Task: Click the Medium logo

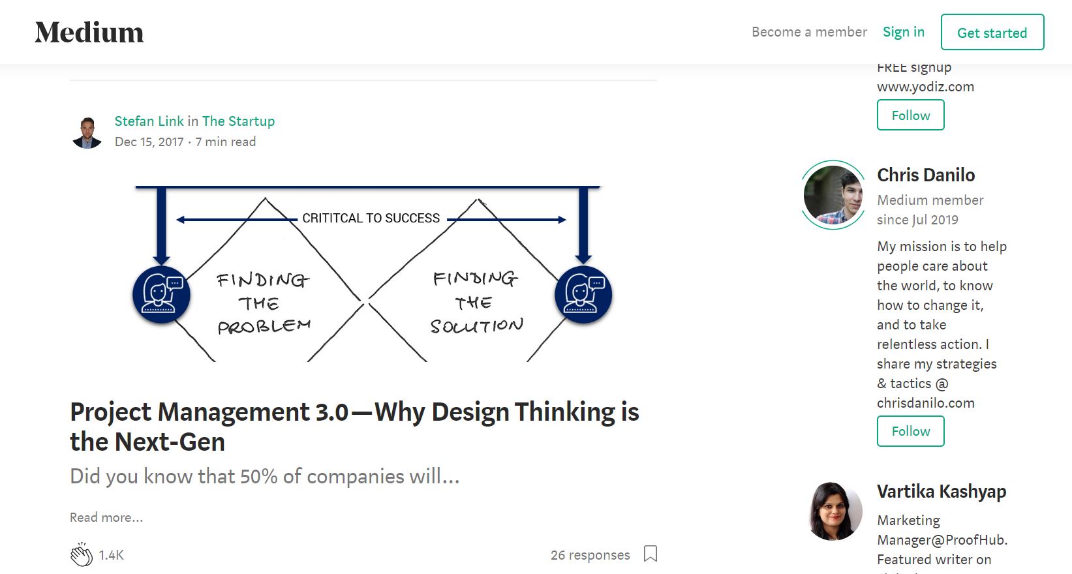Action: tap(89, 33)
